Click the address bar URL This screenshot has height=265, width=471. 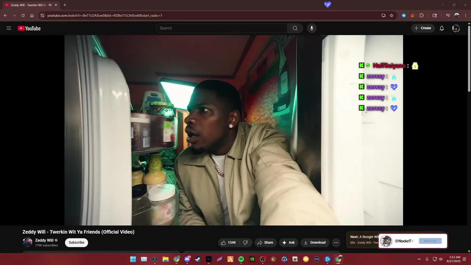105,15
